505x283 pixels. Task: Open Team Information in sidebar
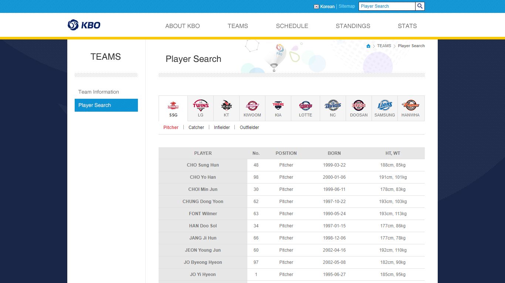tap(99, 92)
